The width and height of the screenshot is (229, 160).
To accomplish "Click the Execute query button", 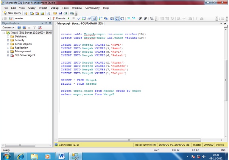I will pos(60,18).
